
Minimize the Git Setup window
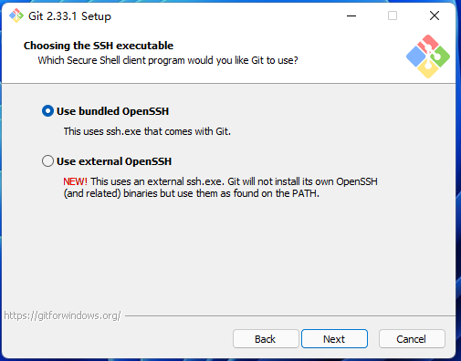pyautogui.click(x=351, y=15)
